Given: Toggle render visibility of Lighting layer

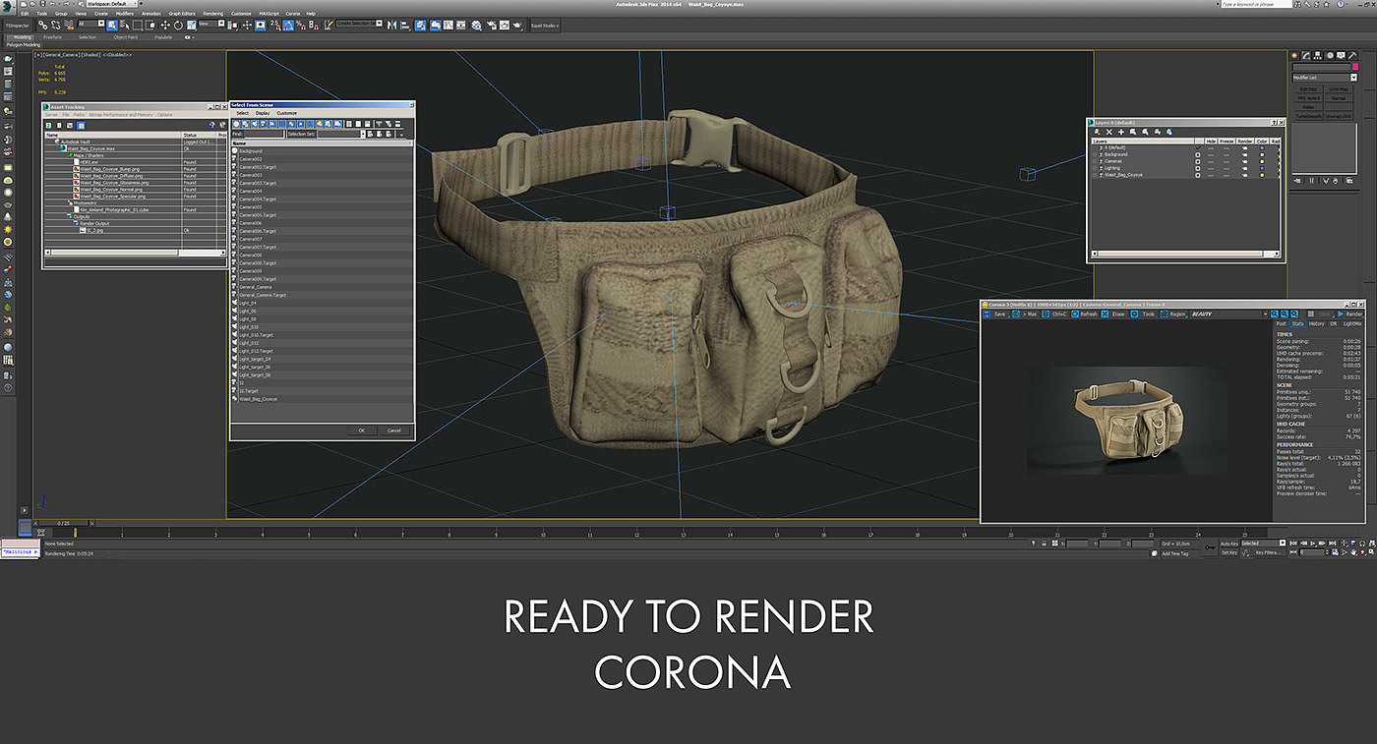Looking at the screenshot, I should click(1244, 168).
